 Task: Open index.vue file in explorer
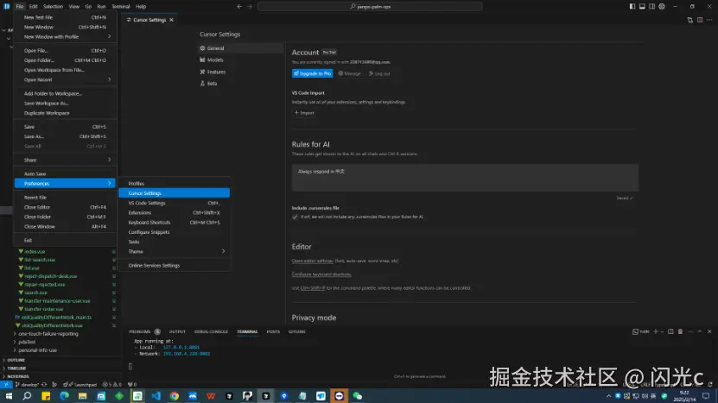coord(35,252)
